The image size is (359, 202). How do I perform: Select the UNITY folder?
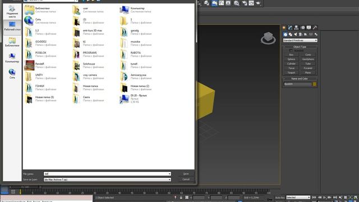coord(41,76)
